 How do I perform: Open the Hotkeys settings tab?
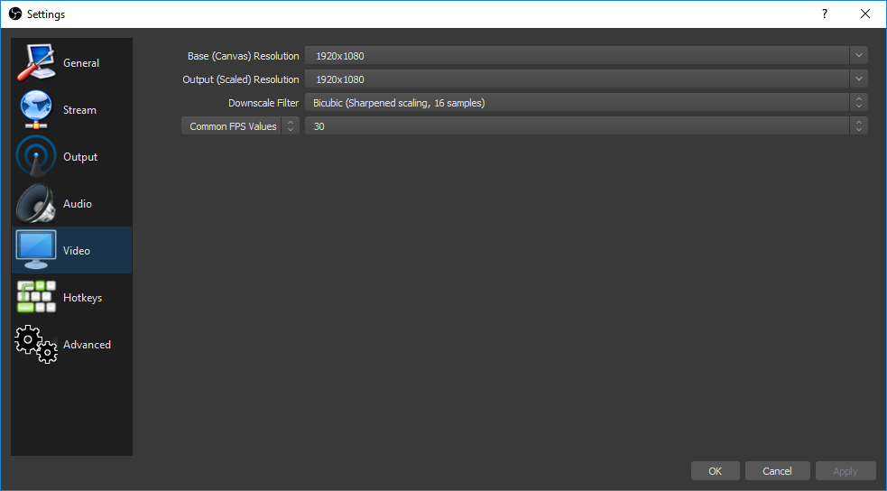coord(72,298)
